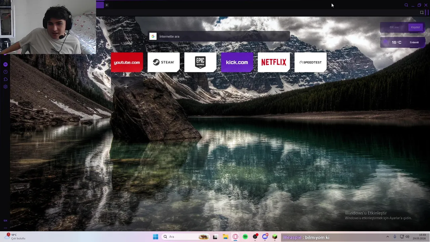The width and height of the screenshot is (430, 242).
Task: Open the Speedtest speed dial tile
Action: pyautogui.click(x=310, y=62)
